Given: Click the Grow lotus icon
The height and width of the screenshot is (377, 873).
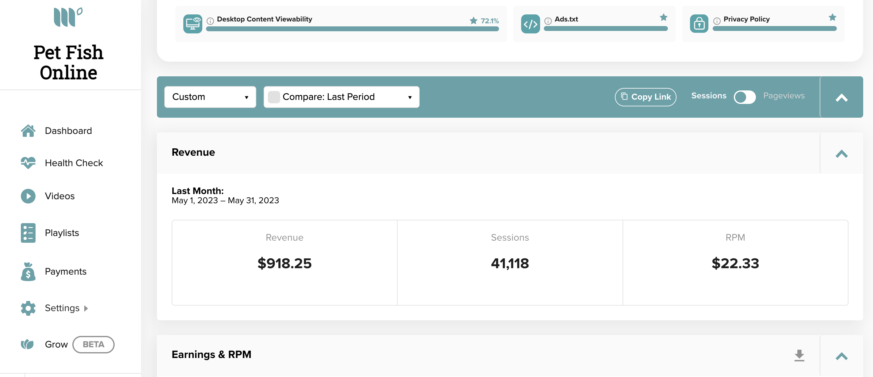Looking at the screenshot, I should (x=28, y=345).
